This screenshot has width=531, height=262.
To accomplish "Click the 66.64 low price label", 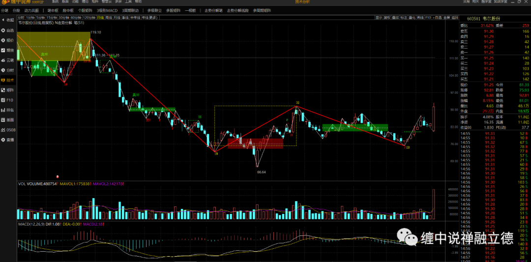I will pos(262,172).
